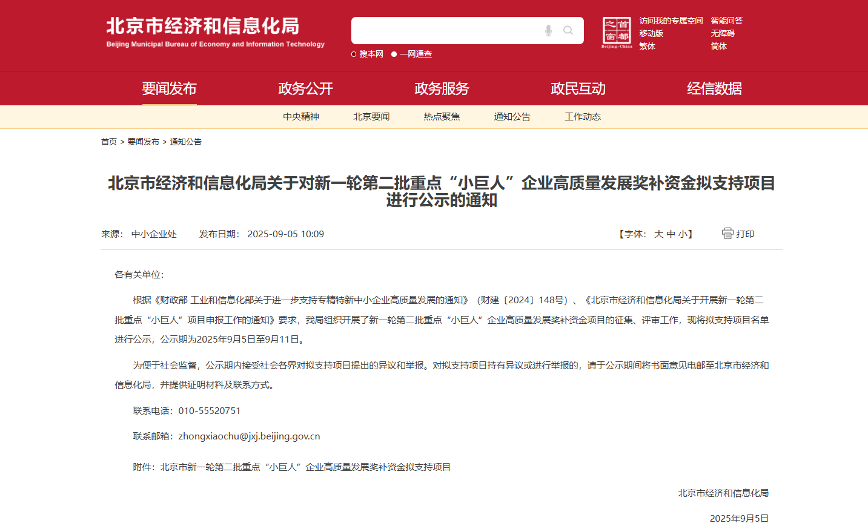
Task: Click the Beijing-China capital window logo
Action: (617, 33)
